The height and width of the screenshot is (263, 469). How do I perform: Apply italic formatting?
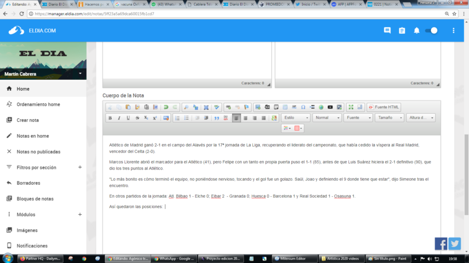(119, 118)
